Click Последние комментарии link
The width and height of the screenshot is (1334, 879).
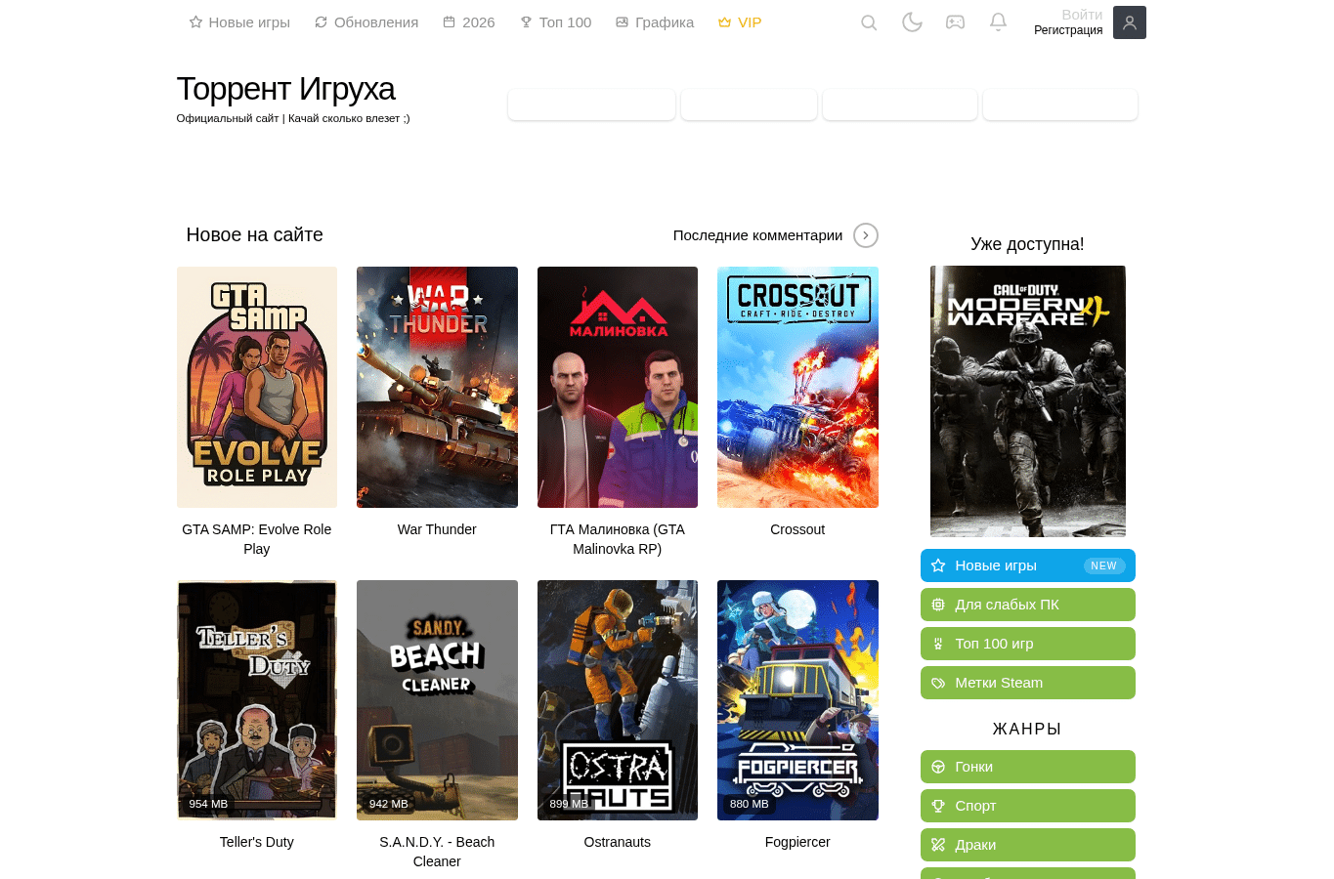pos(757,235)
